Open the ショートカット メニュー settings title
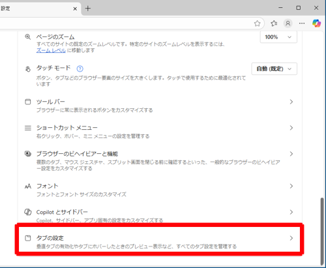326x268 pixels. point(67,128)
